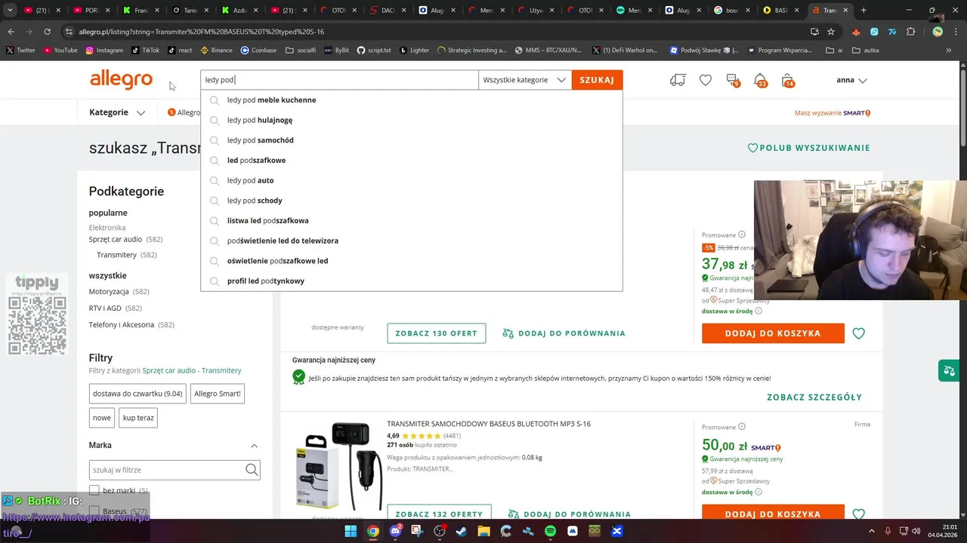Select suggestion 'ledy pod schody'
Screen dimensions: 967x543
(411, 201)
